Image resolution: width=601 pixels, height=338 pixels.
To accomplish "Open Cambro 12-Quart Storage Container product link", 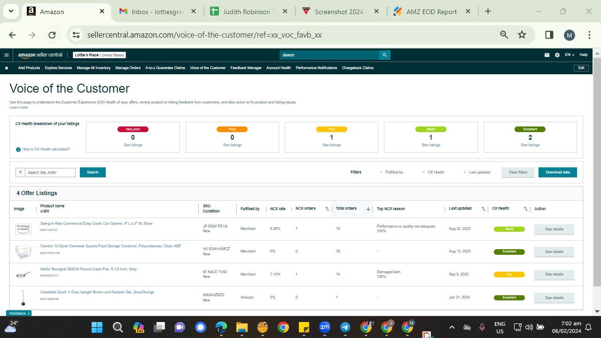I will (110, 246).
